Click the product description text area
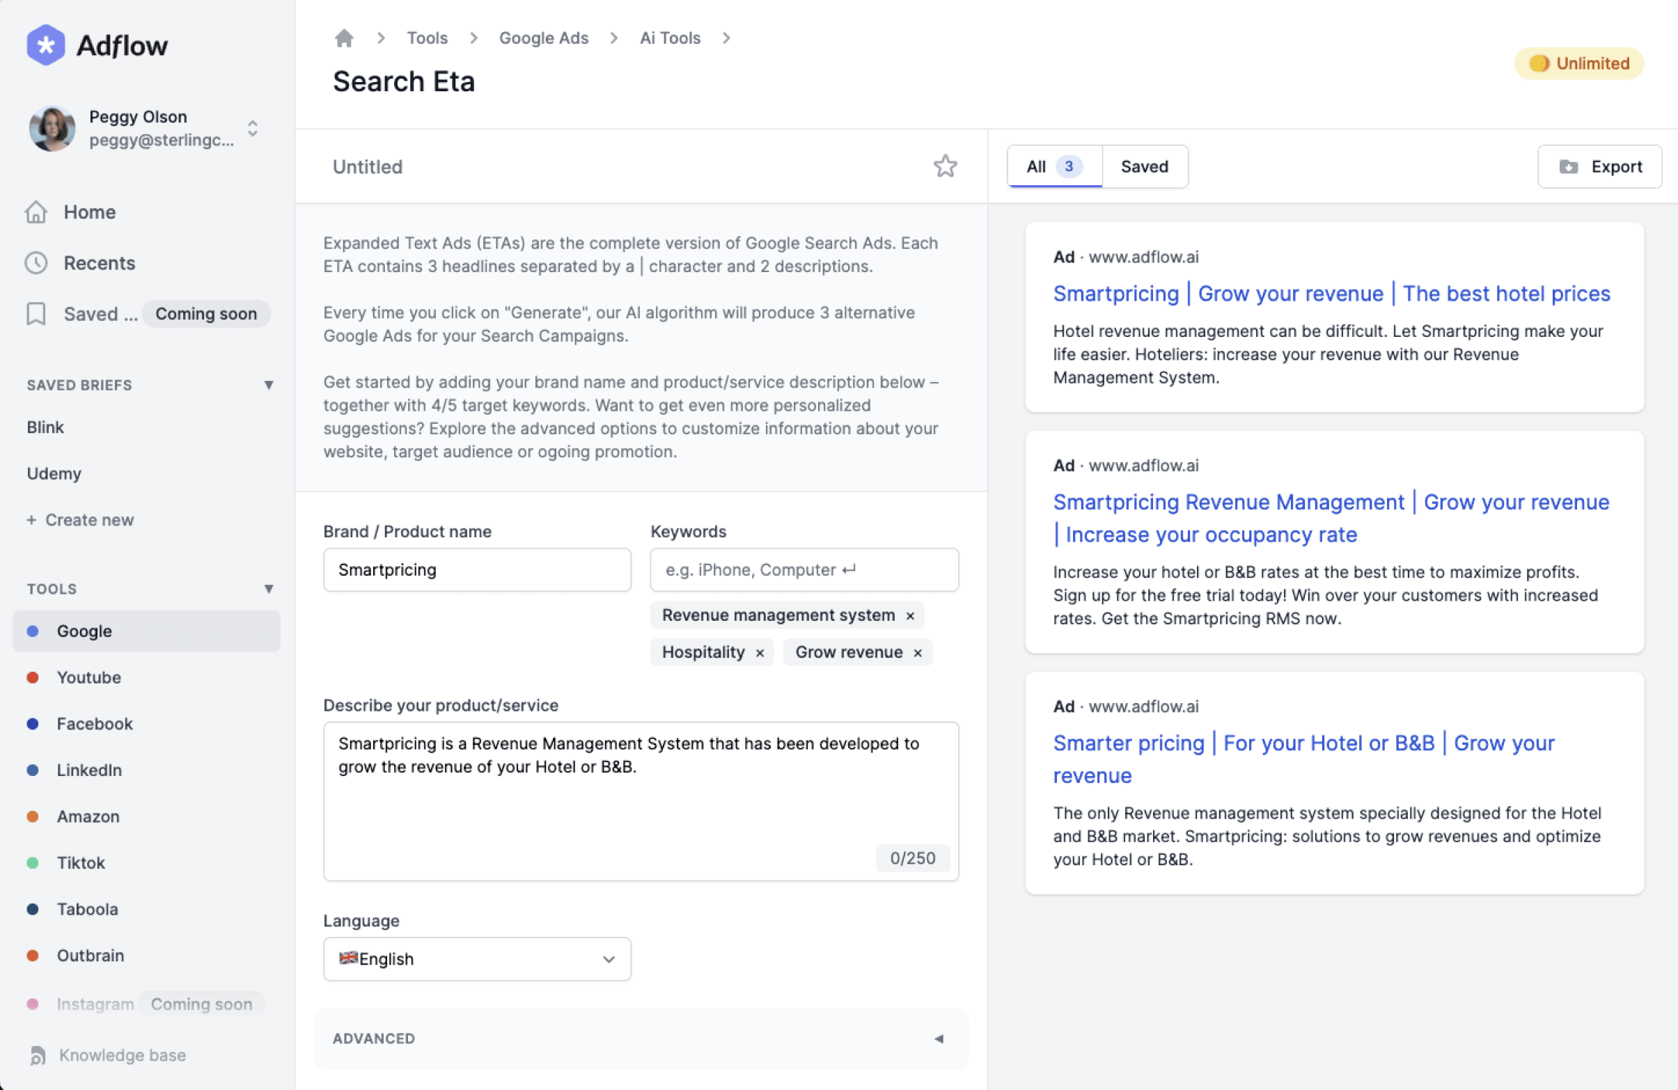The image size is (1678, 1090). click(640, 801)
